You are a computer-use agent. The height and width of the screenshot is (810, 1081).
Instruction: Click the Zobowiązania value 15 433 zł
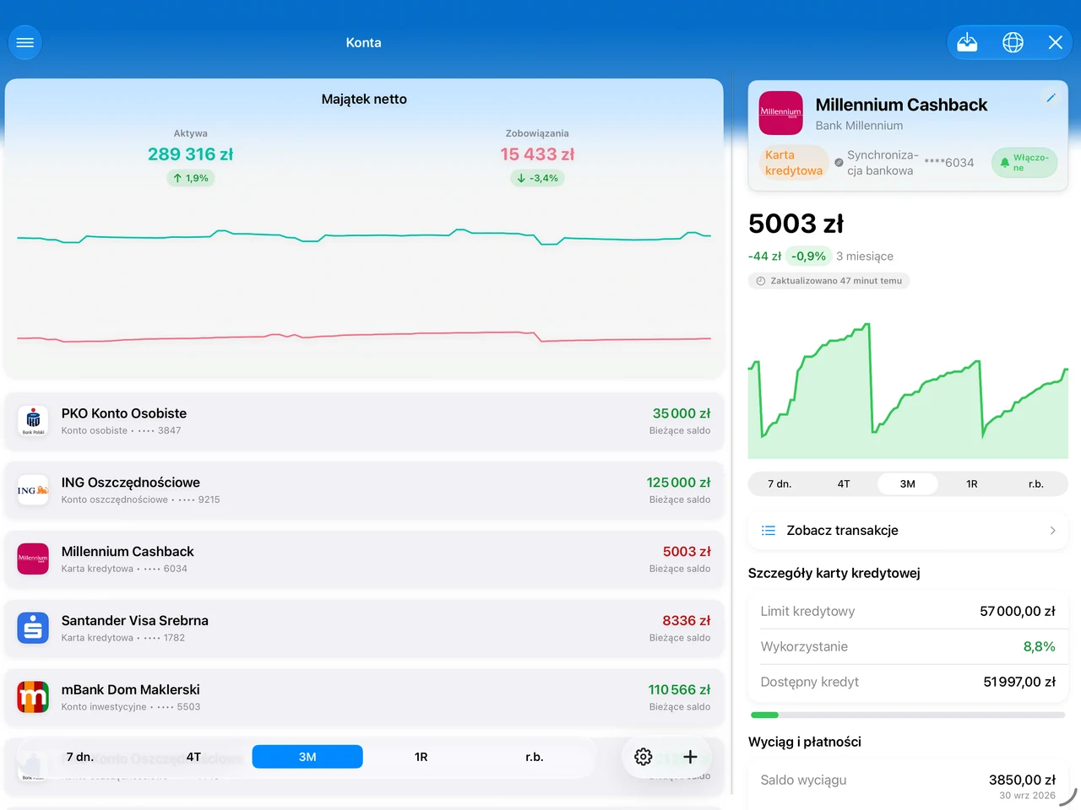point(537,154)
